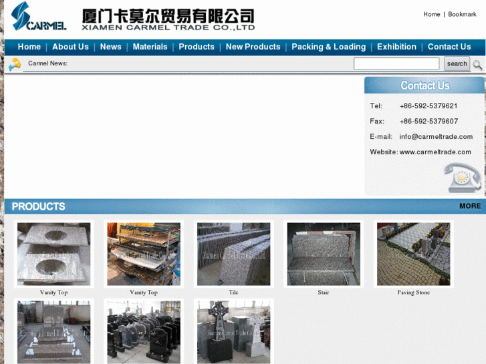Viewport: 486px width, 364px height.
Task: Click the top-right Home link
Action: click(432, 14)
